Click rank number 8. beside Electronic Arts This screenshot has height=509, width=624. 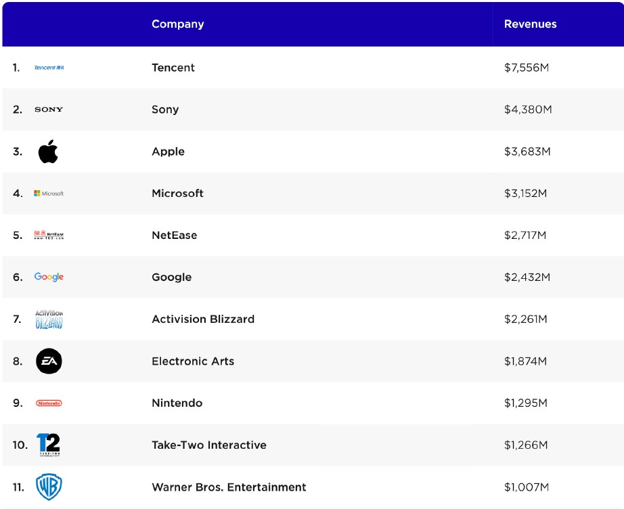pyautogui.click(x=18, y=361)
